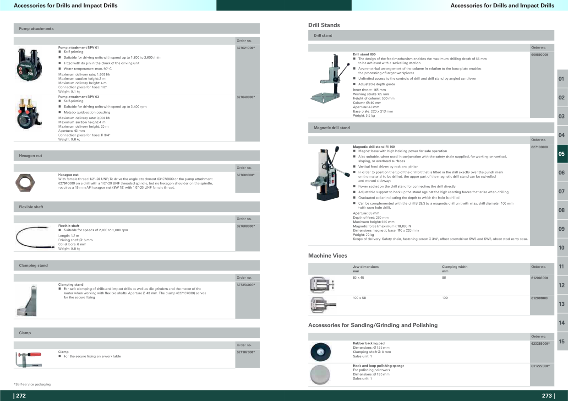Click order number 627621000*
The height and width of the screenshot is (401, 568).
pyautogui.click(x=246, y=48)
